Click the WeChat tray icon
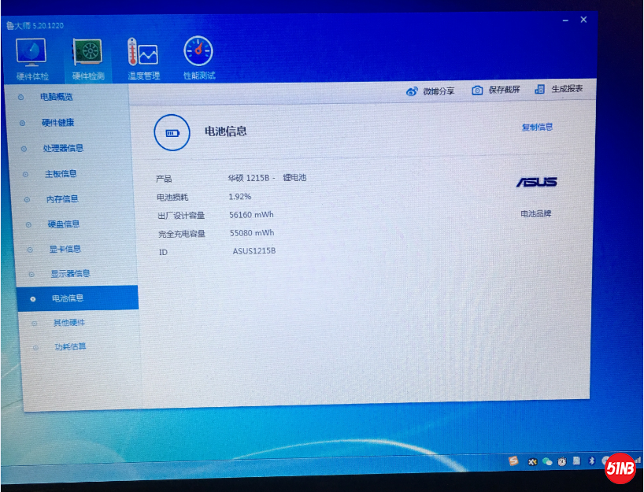This screenshot has width=644, height=492. (x=547, y=461)
